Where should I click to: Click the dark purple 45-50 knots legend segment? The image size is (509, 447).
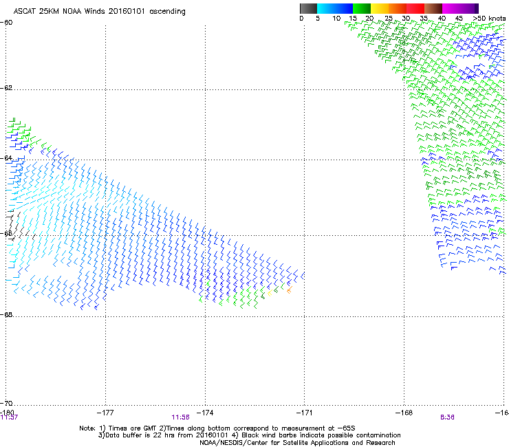[x=469, y=8]
